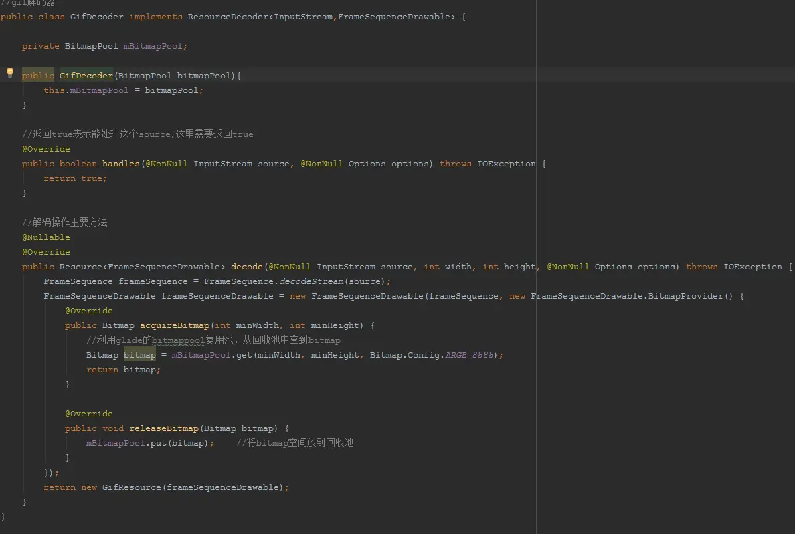Click the 'decode' method name

pos(247,266)
